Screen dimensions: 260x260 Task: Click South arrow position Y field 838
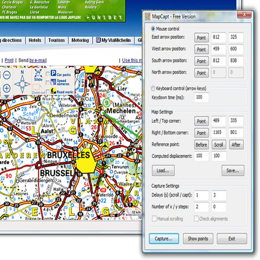236,61
